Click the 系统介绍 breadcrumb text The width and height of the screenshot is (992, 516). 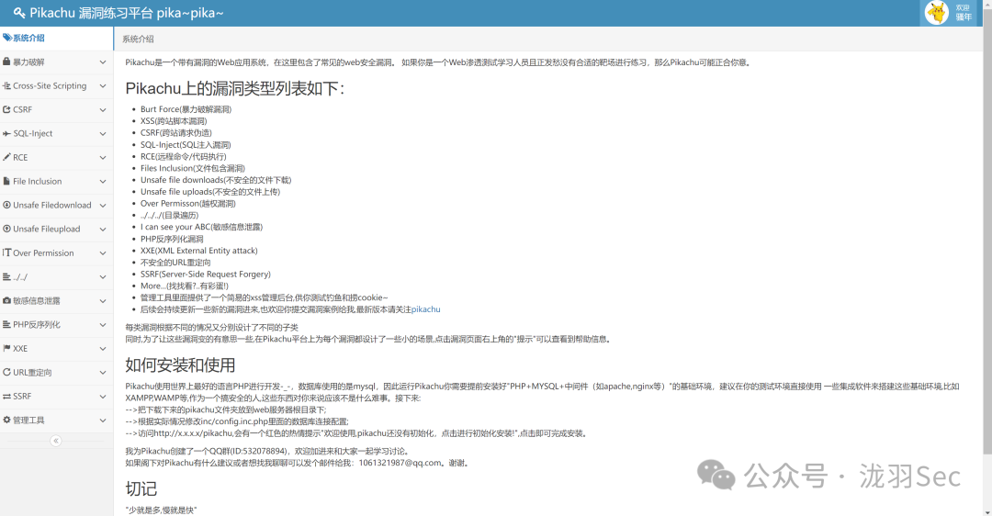pyautogui.click(x=138, y=39)
